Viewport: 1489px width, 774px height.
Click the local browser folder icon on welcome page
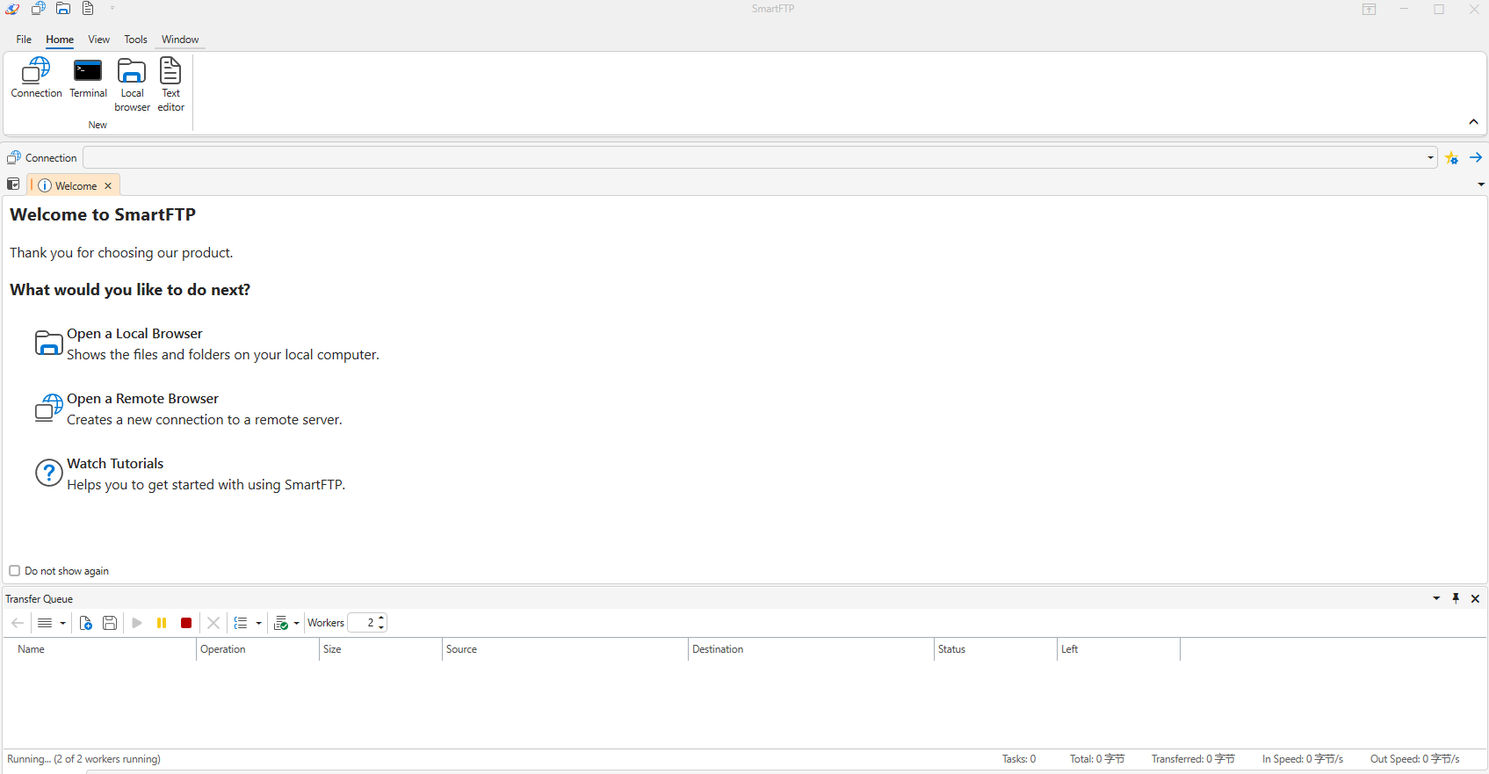click(x=48, y=344)
